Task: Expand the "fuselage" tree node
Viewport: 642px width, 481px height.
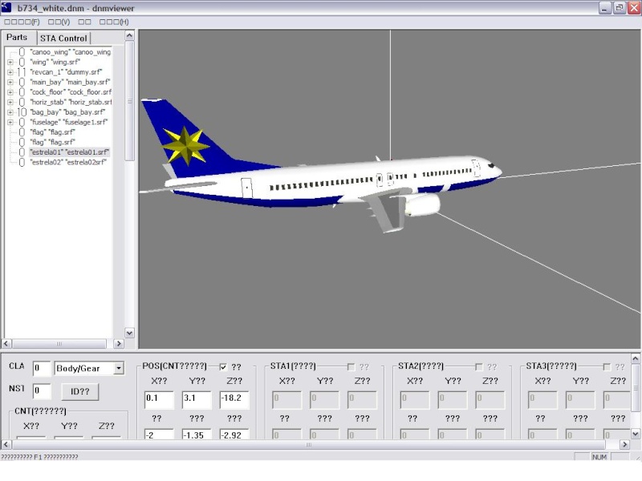Action: (x=10, y=123)
